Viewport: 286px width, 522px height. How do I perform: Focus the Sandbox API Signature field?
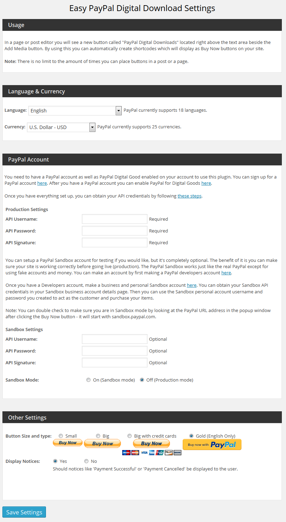click(115, 363)
